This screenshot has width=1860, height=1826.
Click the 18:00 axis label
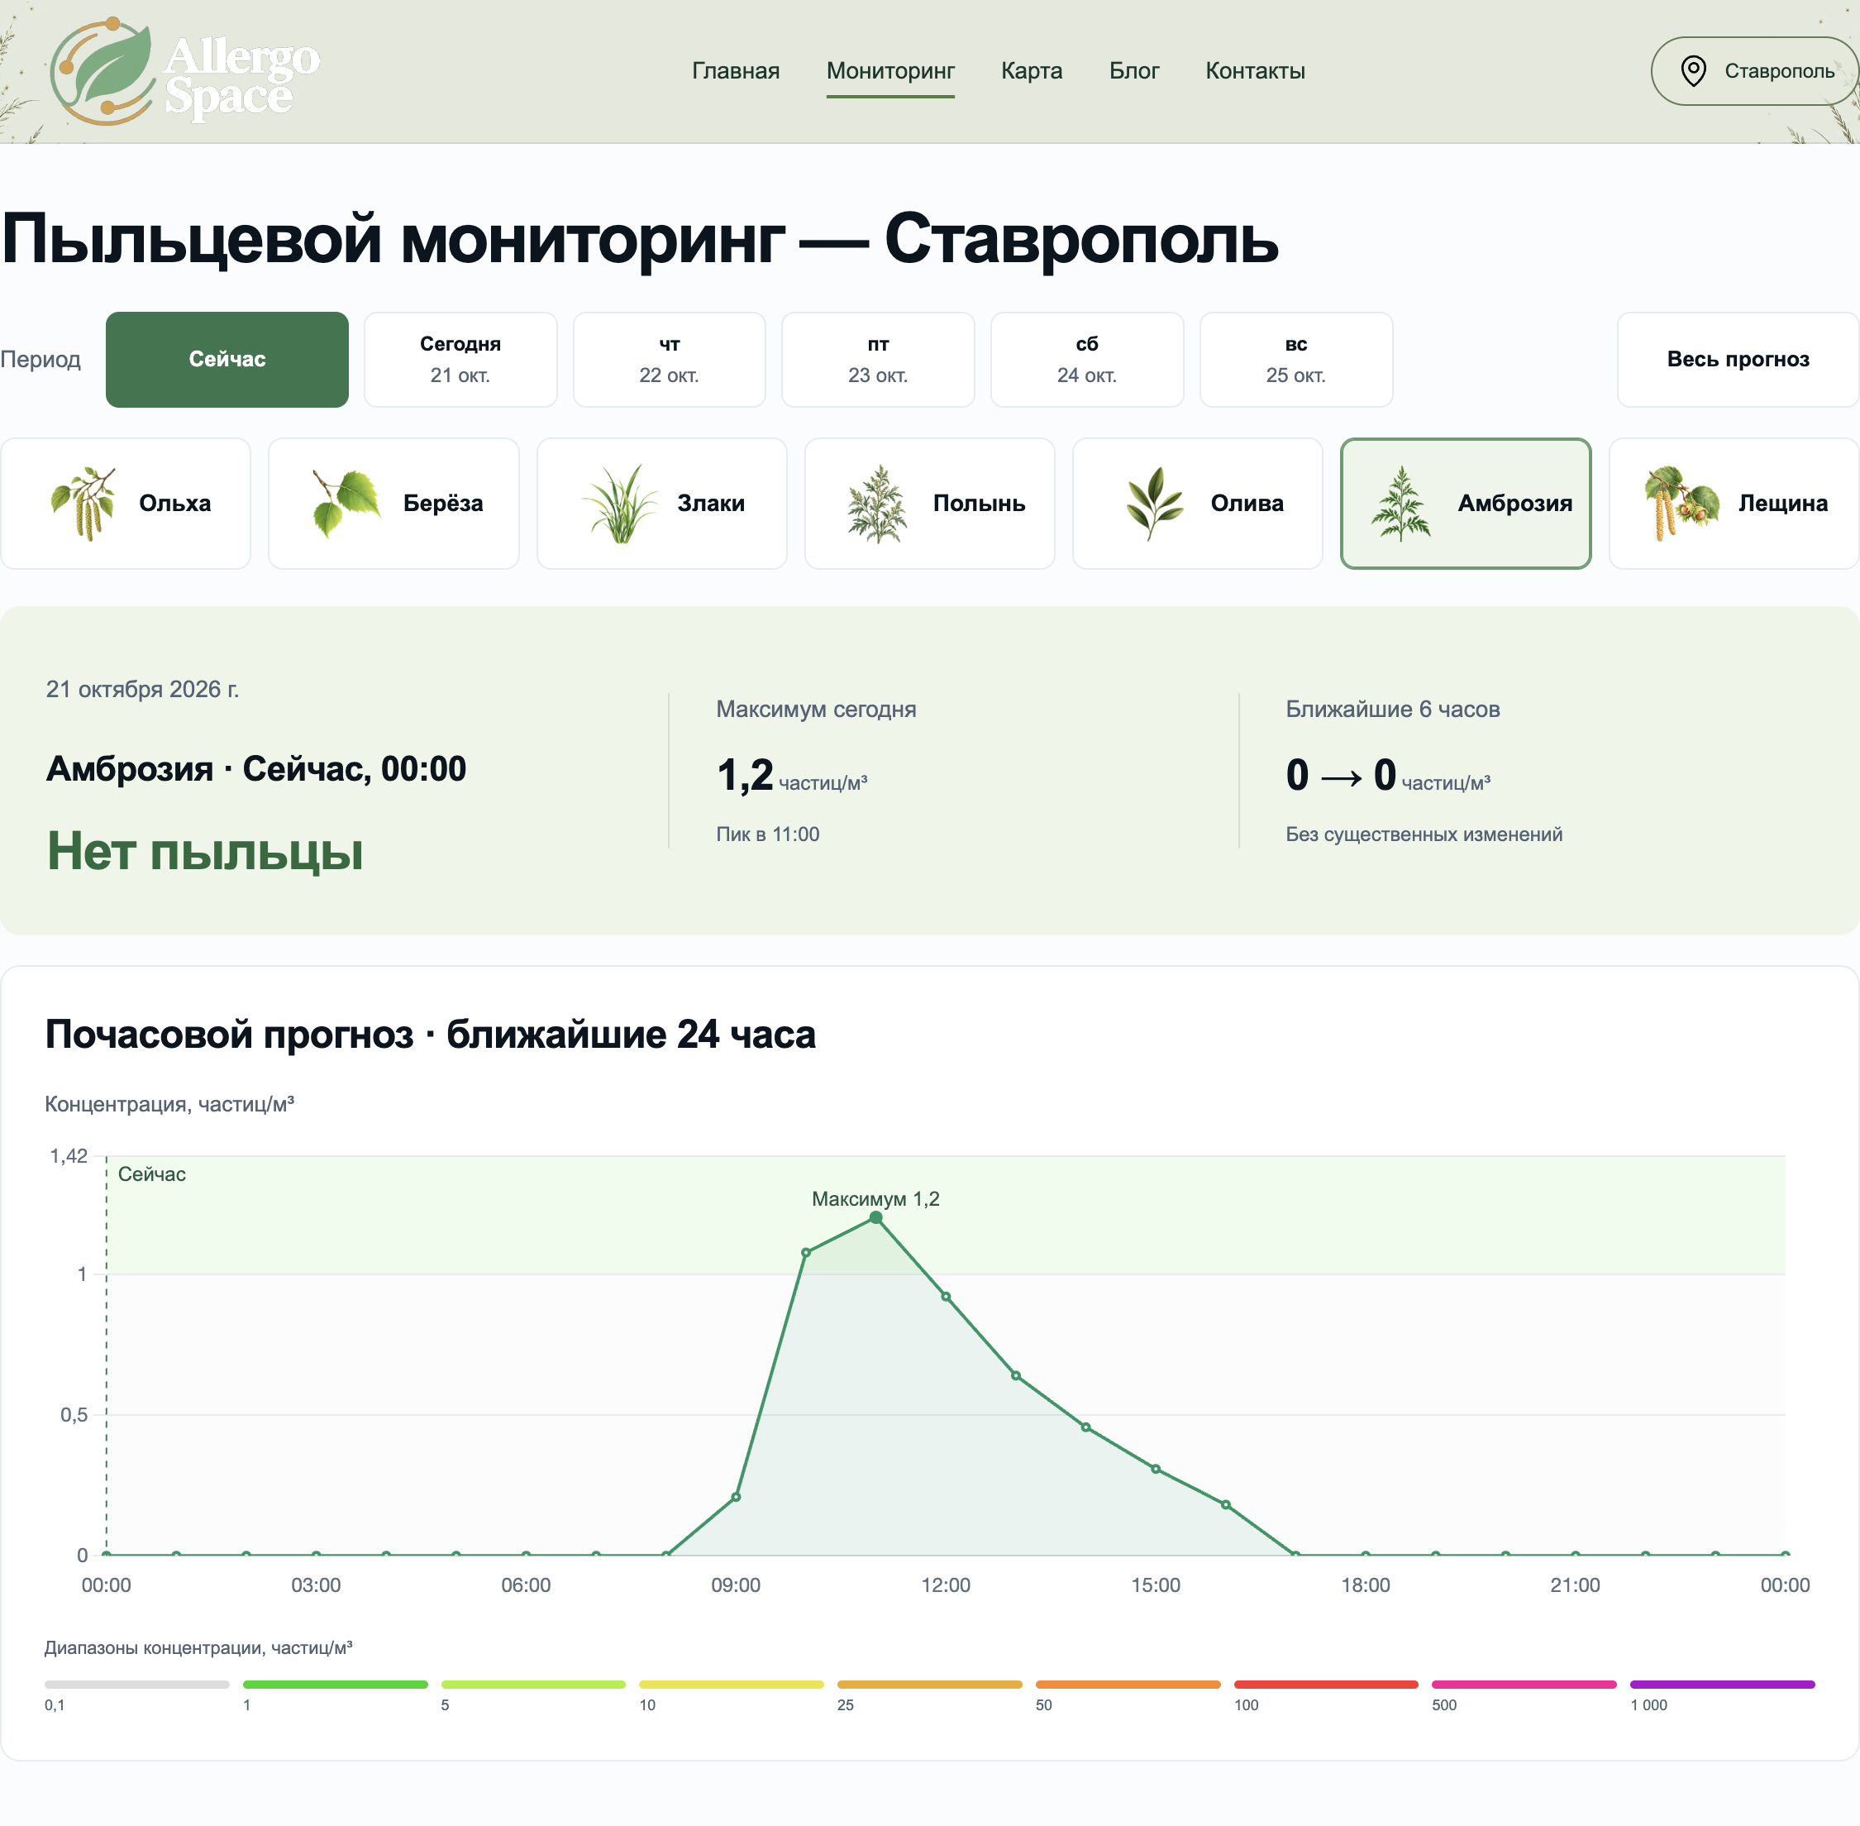(x=1366, y=1585)
